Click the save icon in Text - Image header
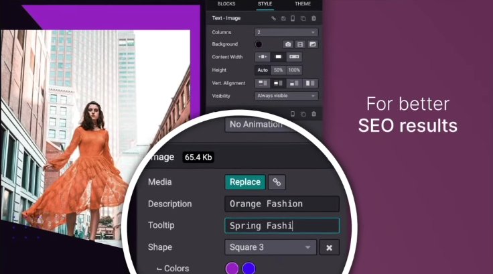The image size is (493, 274). (283, 18)
